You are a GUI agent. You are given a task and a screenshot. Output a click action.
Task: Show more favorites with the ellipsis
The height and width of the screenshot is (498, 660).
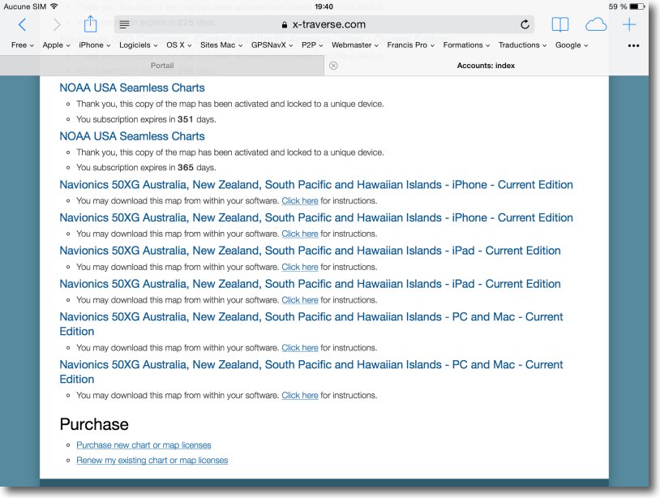coord(633,45)
